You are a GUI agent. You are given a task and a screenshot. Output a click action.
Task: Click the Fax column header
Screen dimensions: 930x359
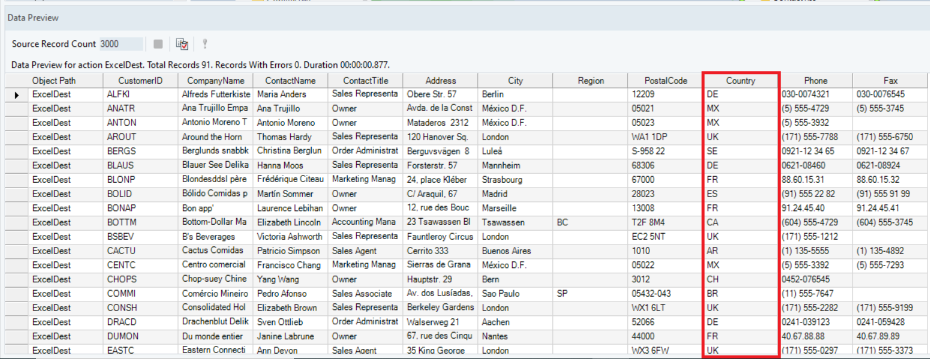[x=890, y=80]
